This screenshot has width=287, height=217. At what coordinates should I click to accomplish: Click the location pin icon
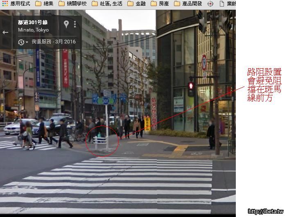[66, 24]
